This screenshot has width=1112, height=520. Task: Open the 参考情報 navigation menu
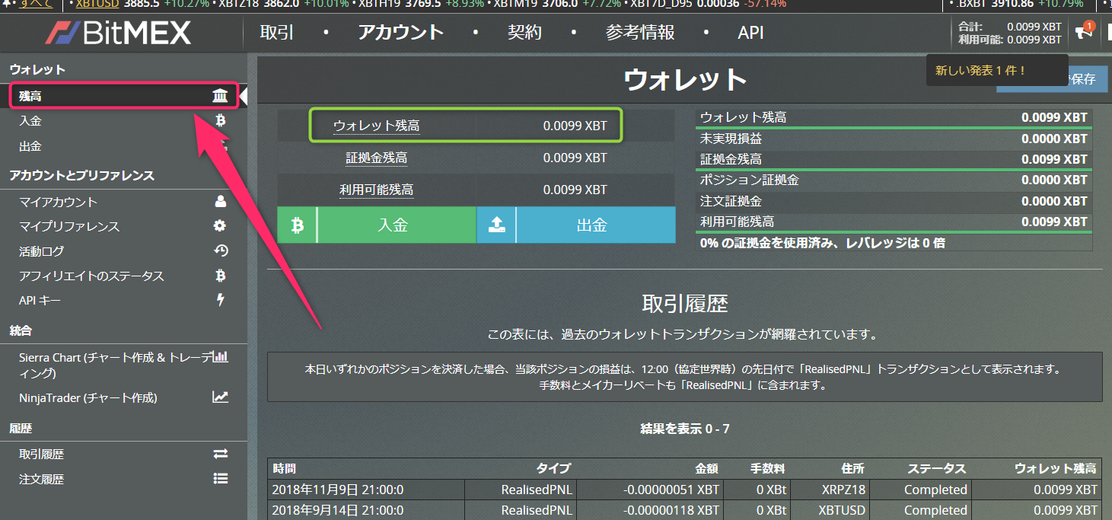click(640, 33)
